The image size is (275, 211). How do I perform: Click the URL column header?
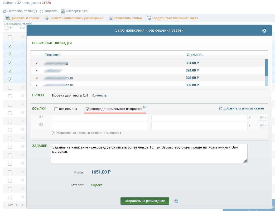[23, 28]
